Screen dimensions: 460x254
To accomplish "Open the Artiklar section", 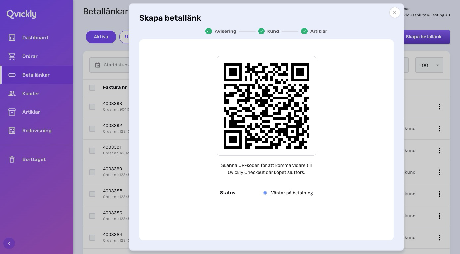I will click(36, 112).
